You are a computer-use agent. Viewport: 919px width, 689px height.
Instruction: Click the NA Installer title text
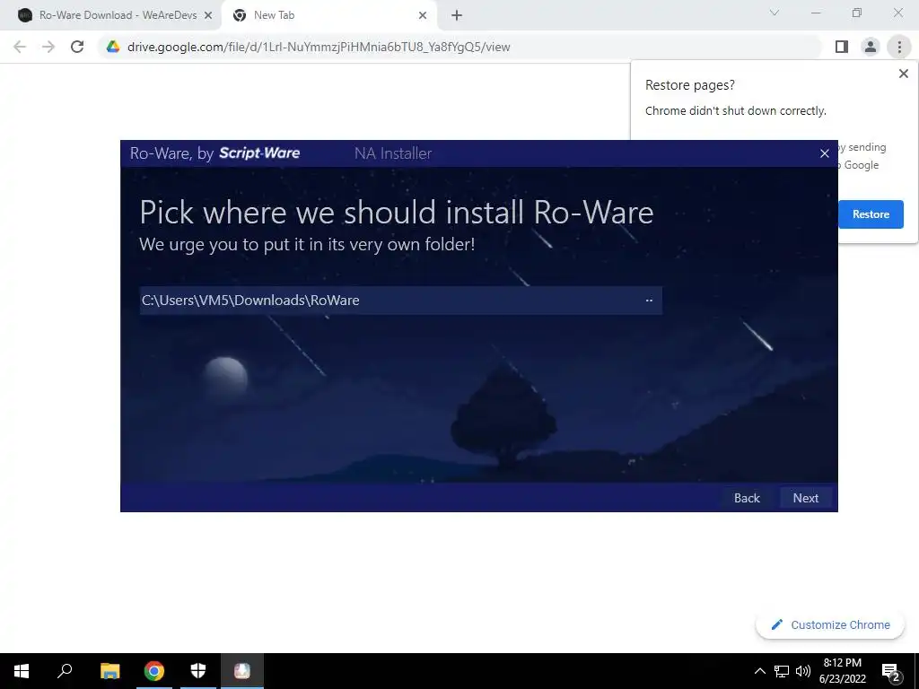pyautogui.click(x=393, y=153)
